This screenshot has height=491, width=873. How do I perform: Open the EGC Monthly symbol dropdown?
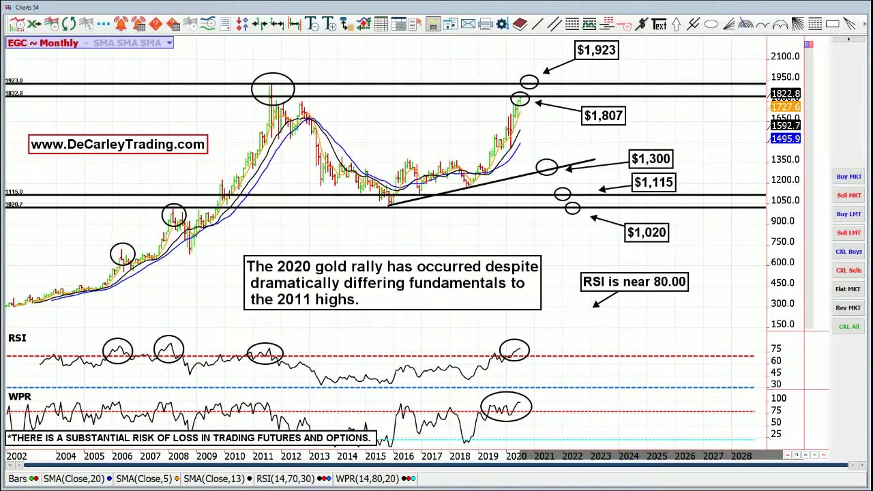168,43
